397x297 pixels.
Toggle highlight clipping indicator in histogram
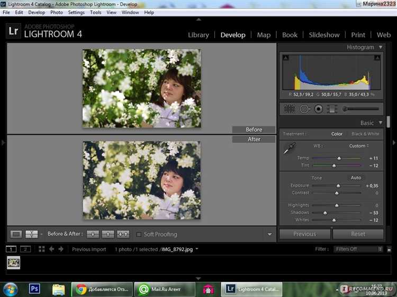[377, 58]
